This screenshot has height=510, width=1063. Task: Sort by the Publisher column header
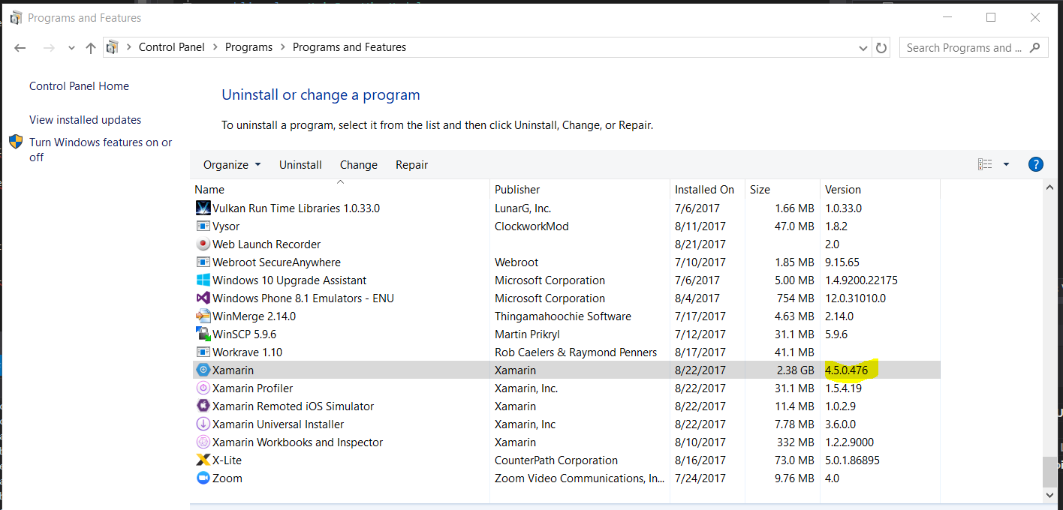pyautogui.click(x=580, y=189)
